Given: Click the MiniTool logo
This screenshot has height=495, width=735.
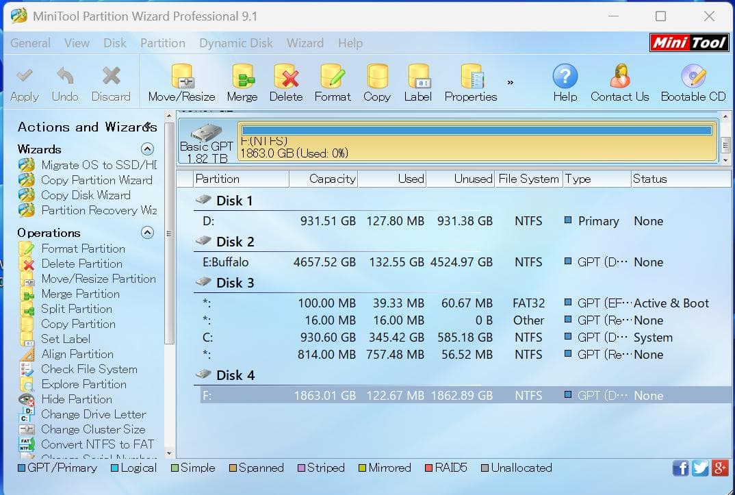Looking at the screenshot, I should coord(689,42).
